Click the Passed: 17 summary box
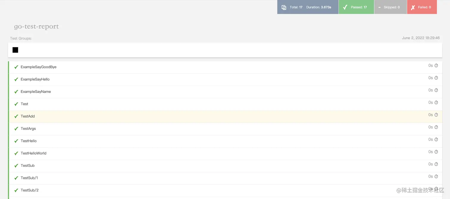Image resolution: width=450 pixels, height=199 pixels. (356, 7)
